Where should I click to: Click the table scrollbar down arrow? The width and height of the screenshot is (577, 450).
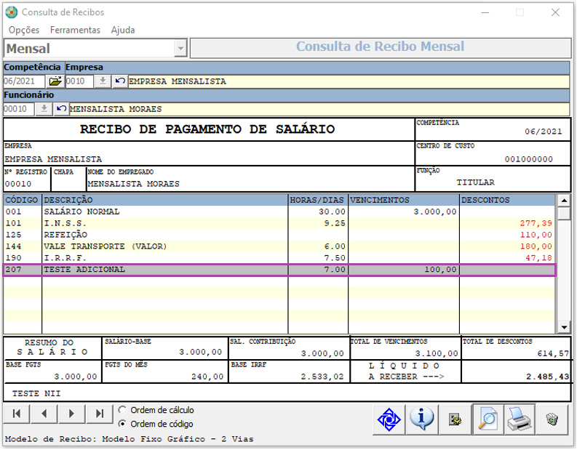pyautogui.click(x=564, y=327)
